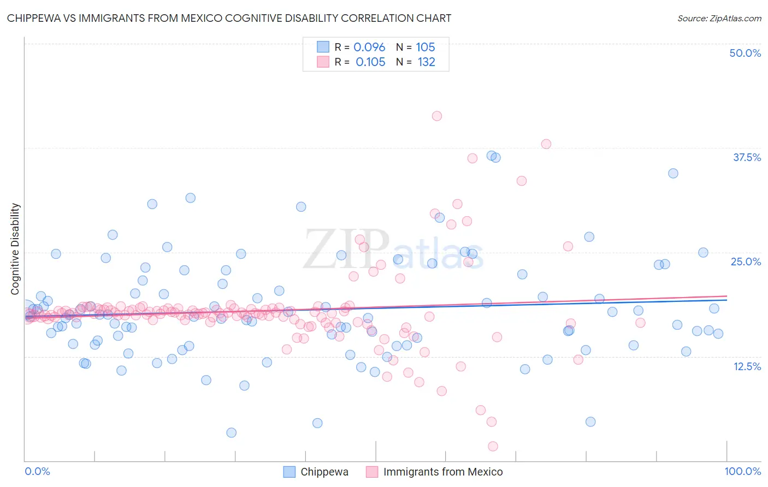Click the Cognitive Disability axis title
Screen dimensions: 768x487
15,249
